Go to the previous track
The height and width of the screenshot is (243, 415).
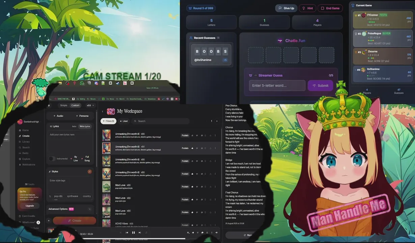(127, 233)
